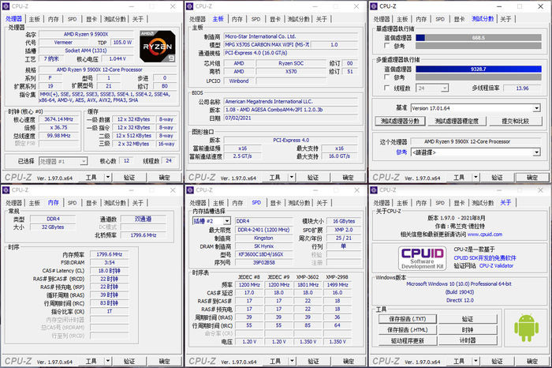Screen dimensions: 552x368
Task: Click 保存报告 (.TXT) button
Action: coord(408,319)
